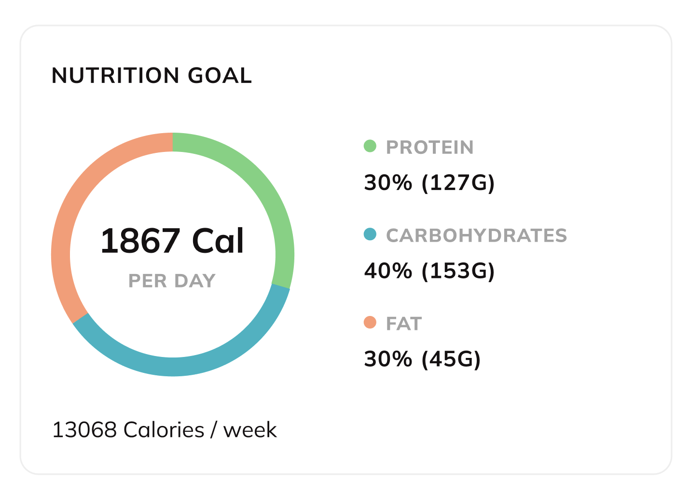This screenshot has width=691, height=493.
Task: Click the Fat label text
Action: pos(404,324)
